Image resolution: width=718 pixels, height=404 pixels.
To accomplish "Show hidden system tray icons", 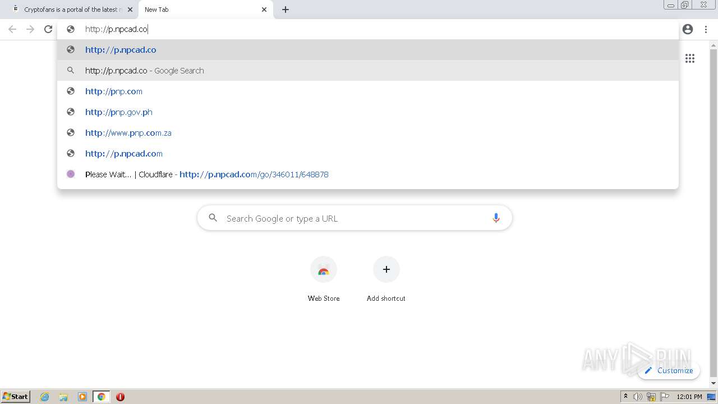I will (x=625, y=397).
